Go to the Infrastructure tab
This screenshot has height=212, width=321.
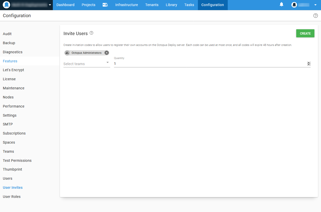[x=126, y=5]
